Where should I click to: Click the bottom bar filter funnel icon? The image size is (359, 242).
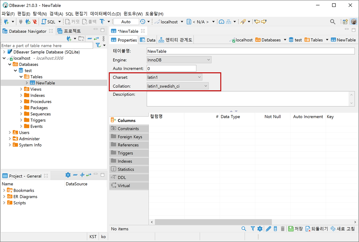click(x=253, y=229)
